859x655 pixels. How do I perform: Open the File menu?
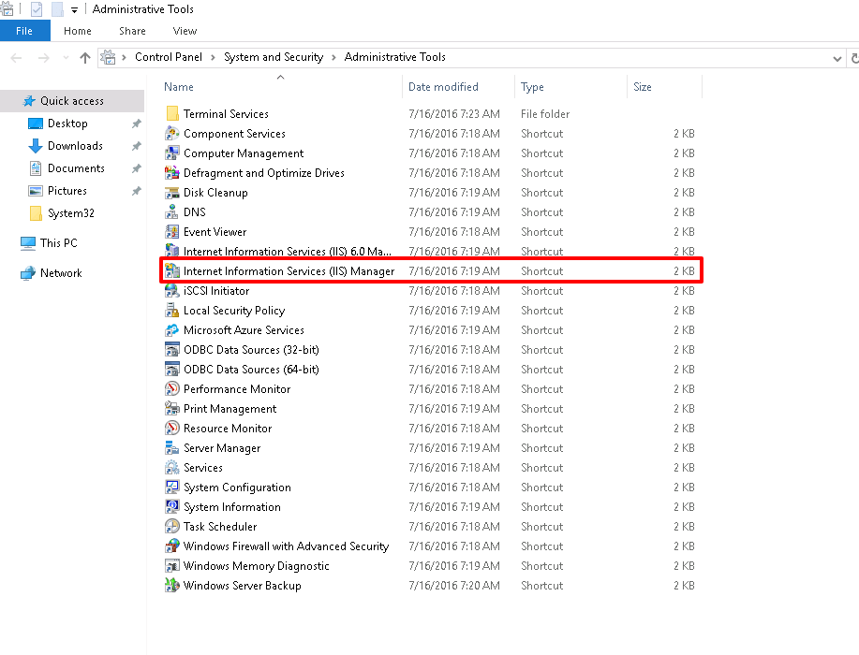(x=24, y=31)
